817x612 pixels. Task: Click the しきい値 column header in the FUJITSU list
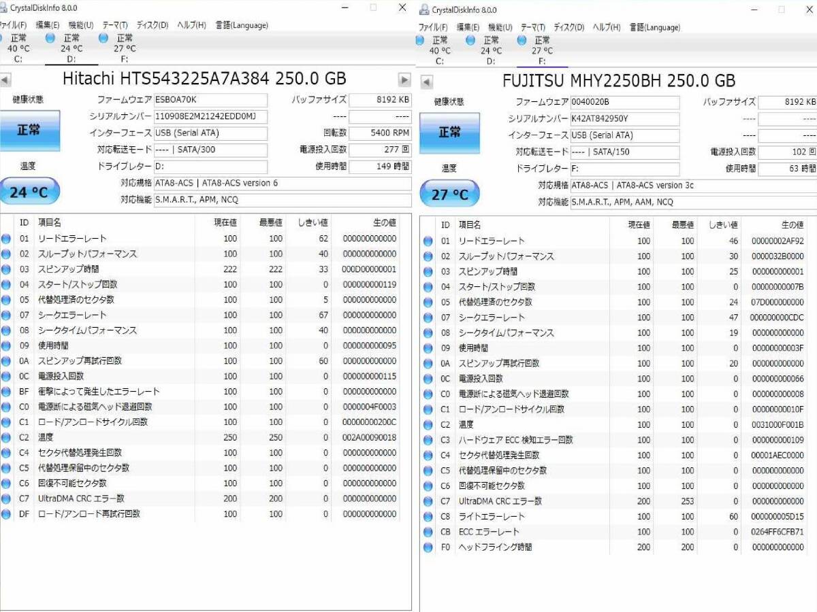(722, 224)
